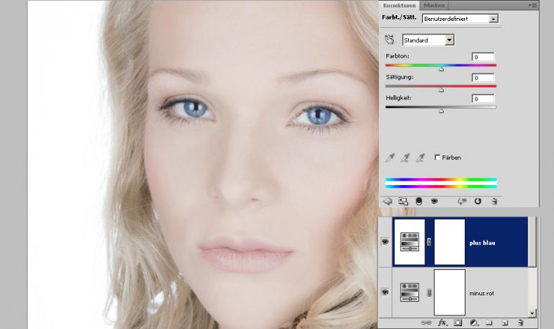The width and height of the screenshot is (554, 329).
Task: Click mask link icon on minus rot
Action: click(429, 292)
